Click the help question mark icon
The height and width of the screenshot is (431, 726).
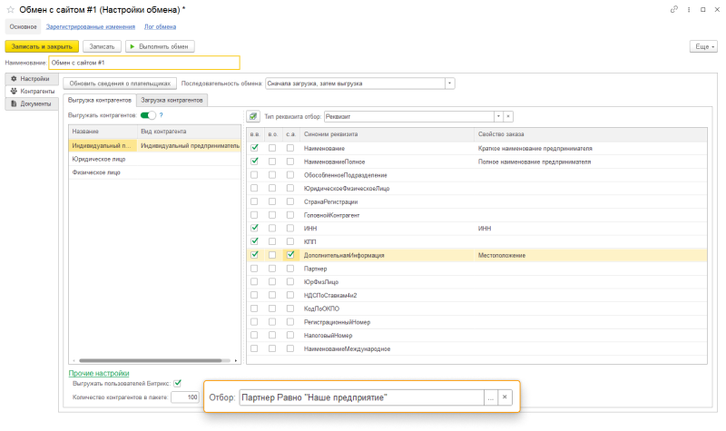click(161, 115)
